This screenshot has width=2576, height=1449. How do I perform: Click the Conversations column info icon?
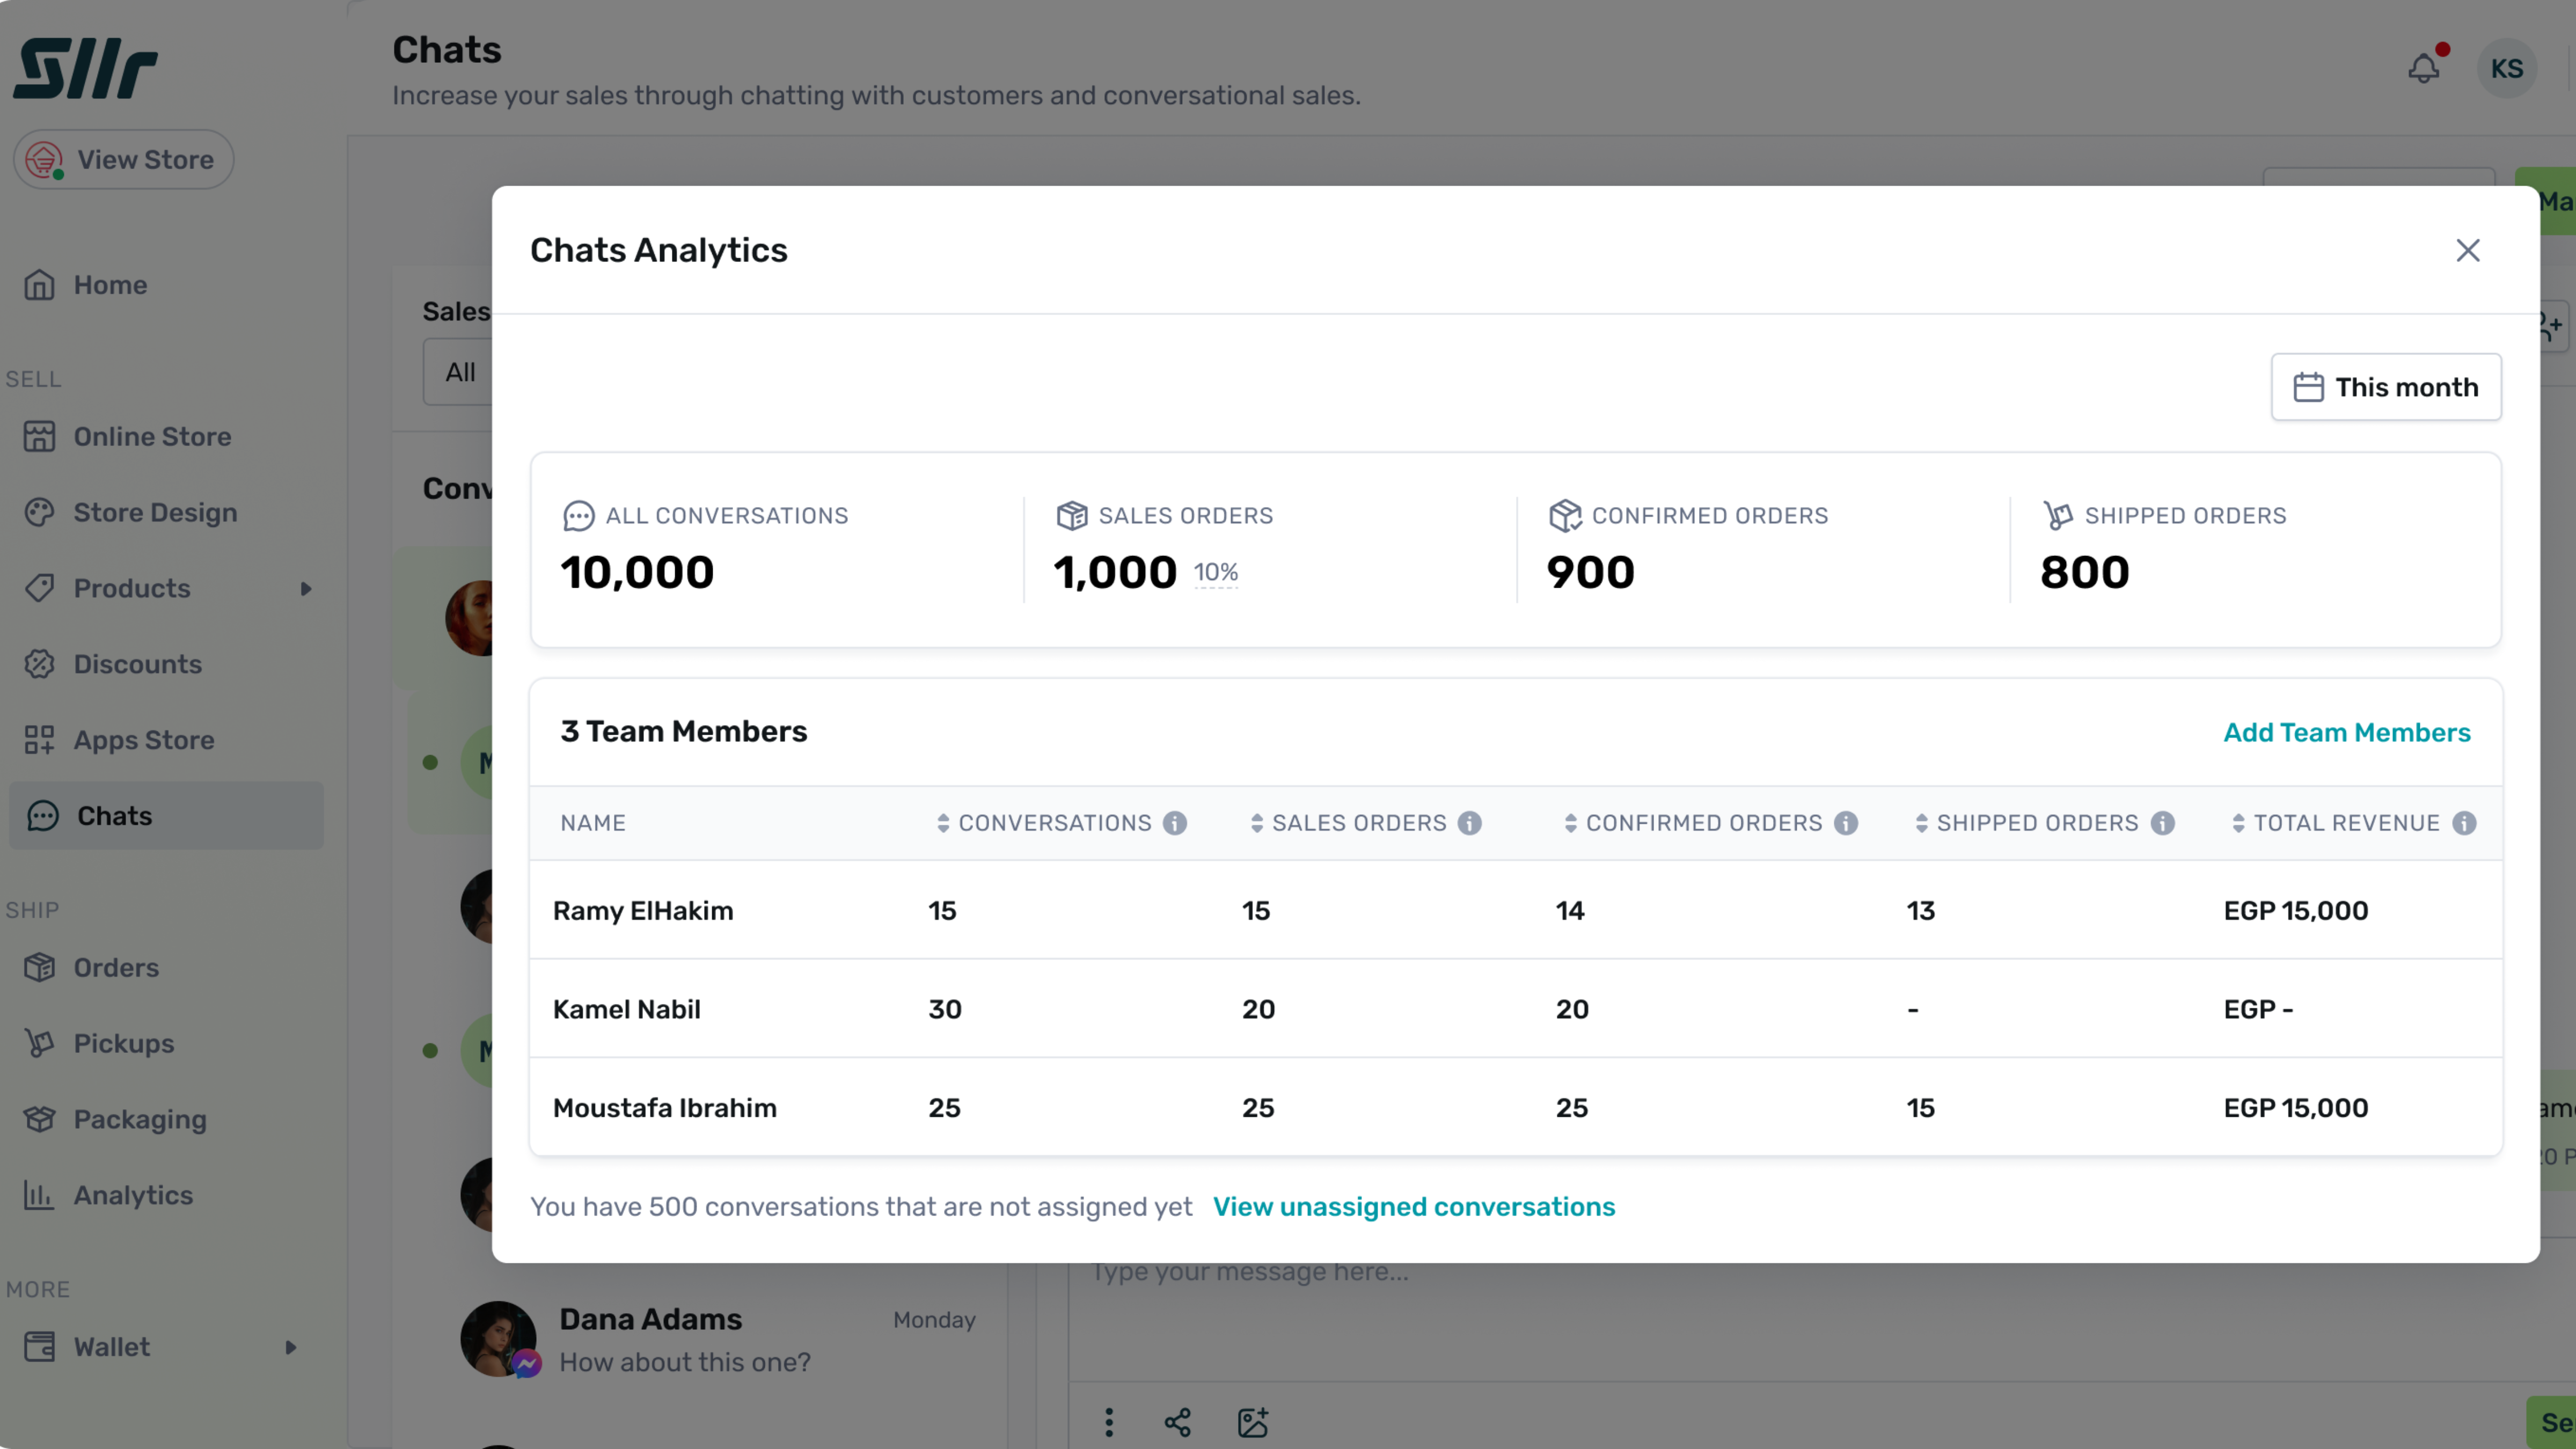[x=1175, y=823]
